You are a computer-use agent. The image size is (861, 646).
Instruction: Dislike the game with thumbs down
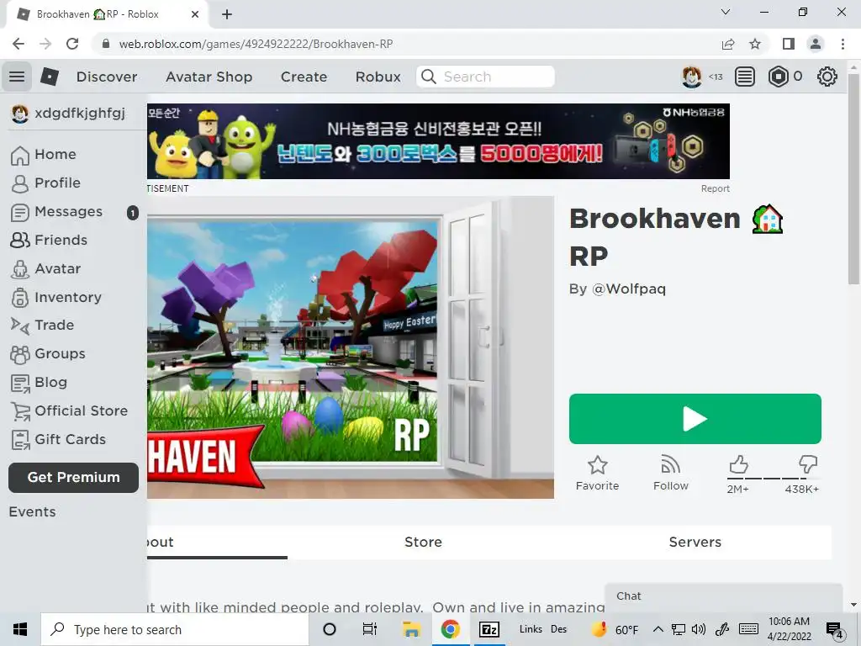coord(808,464)
